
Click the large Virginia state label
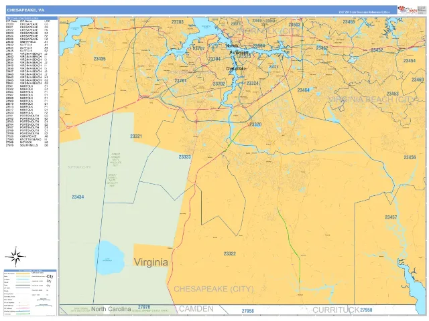(x=151, y=262)
